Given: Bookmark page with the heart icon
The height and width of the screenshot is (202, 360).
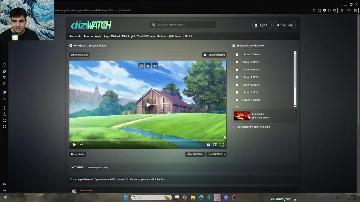Looking at the screenshot, I should point(334,10).
